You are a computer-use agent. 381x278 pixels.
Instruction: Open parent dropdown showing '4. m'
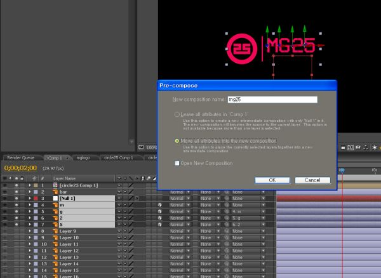tap(248, 211)
